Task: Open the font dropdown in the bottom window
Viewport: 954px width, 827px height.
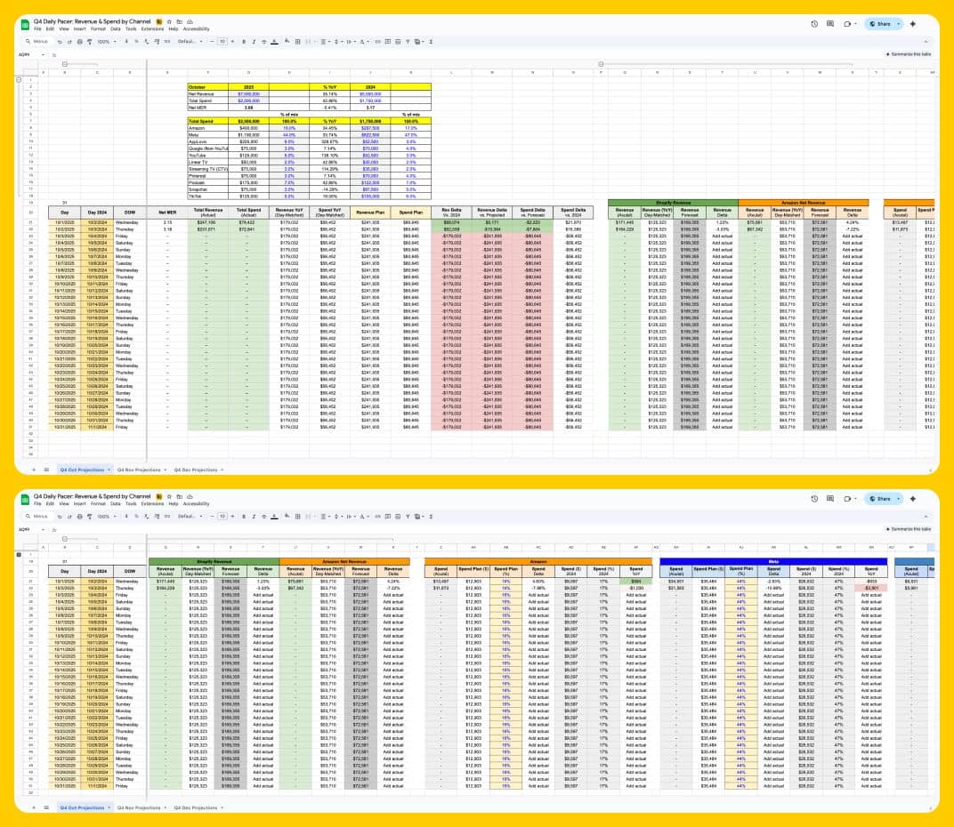Action: tap(189, 516)
